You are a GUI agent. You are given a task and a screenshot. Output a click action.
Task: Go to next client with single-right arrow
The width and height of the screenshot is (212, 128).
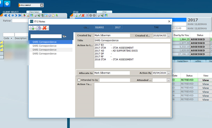(16, 15)
